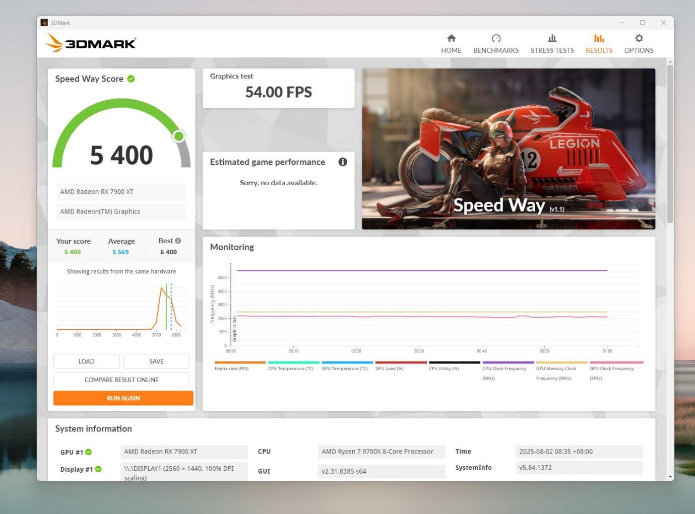Toggle CPU Temperature legend series
695x514 pixels.
click(x=293, y=366)
